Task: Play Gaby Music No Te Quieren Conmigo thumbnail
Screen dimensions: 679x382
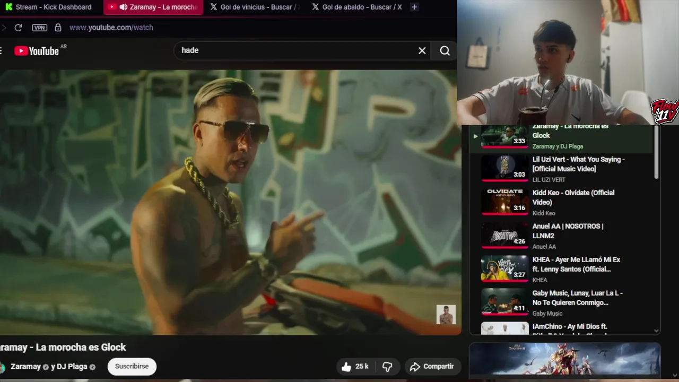Action: [x=504, y=301]
